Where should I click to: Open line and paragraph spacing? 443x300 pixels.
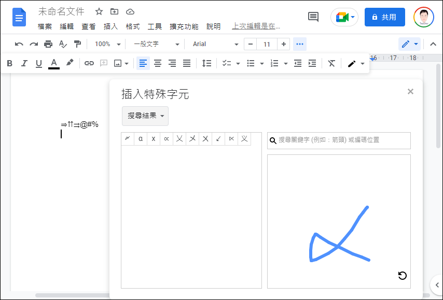pos(206,63)
